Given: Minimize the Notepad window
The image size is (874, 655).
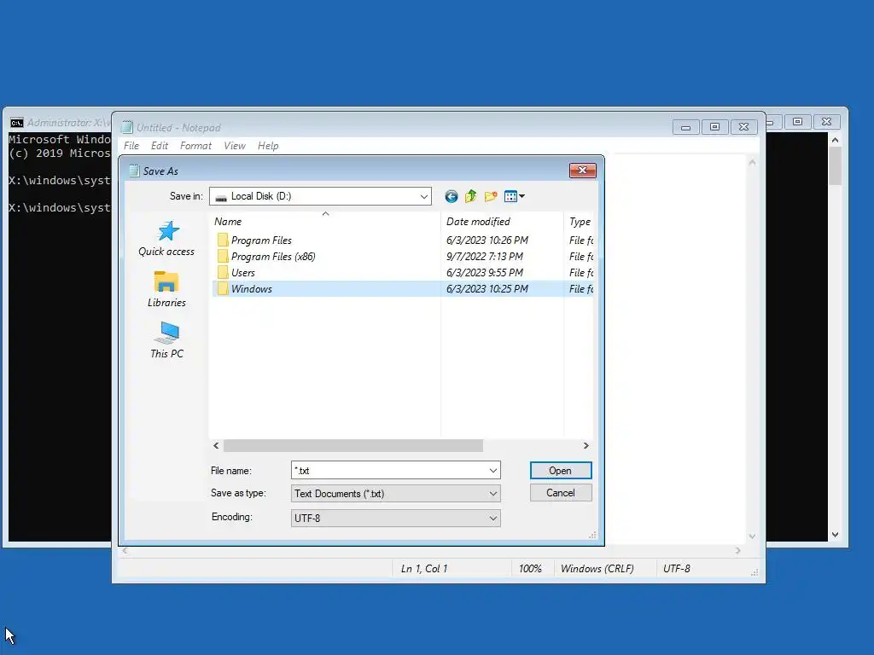Looking at the screenshot, I should tap(685, 127).
